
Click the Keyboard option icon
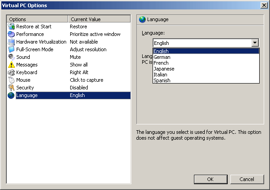click(x=11, y=72)
